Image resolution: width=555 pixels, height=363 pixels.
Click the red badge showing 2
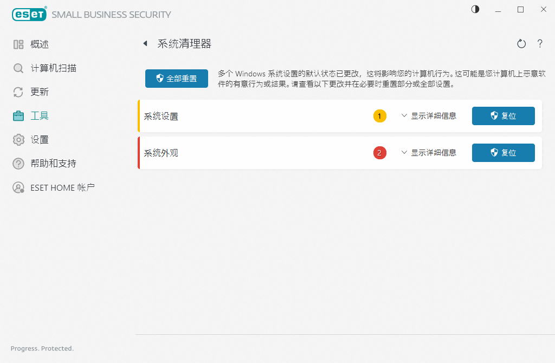[x=379, y=152]
